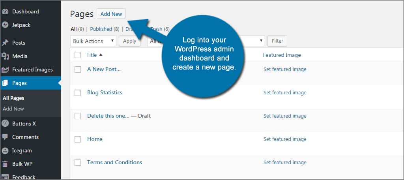Set featured image for Delete this one...

click(285, 116)
